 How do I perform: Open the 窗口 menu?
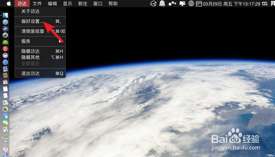point(98,4)
